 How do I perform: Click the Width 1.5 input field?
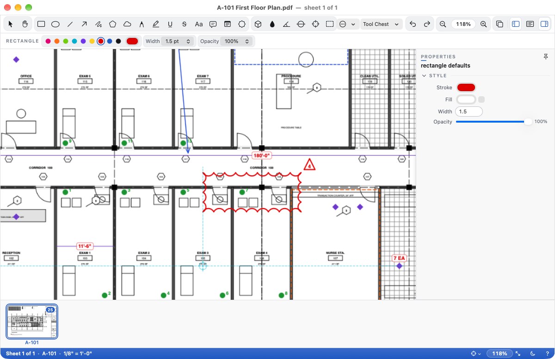pyautogui.click(x=469, y=111)
